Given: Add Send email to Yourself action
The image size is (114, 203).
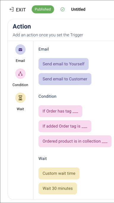Looking at the screenshot, I should click(x=64, y=64).
